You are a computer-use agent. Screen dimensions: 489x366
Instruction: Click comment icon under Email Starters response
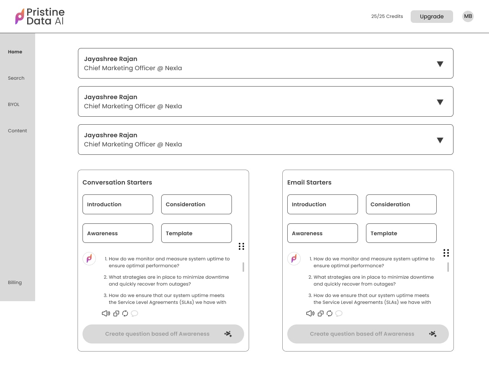tap(339, 313)
